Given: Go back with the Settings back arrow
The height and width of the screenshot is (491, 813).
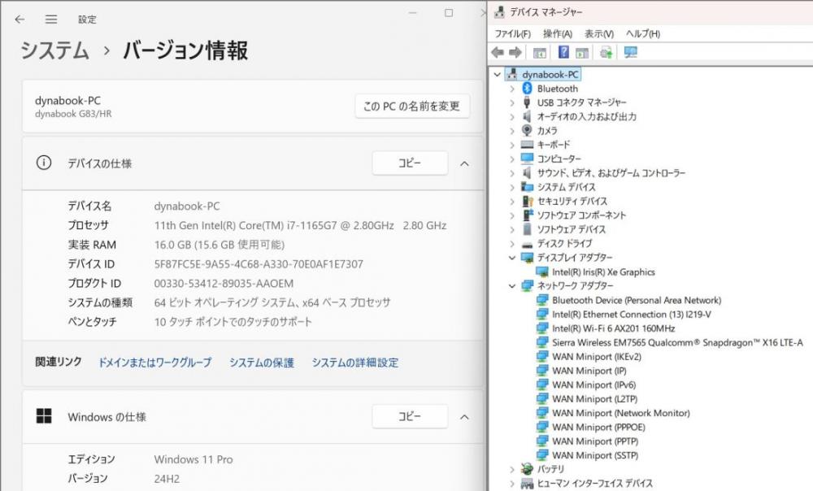Looking at the screenshot, I should tap(20, 20).
